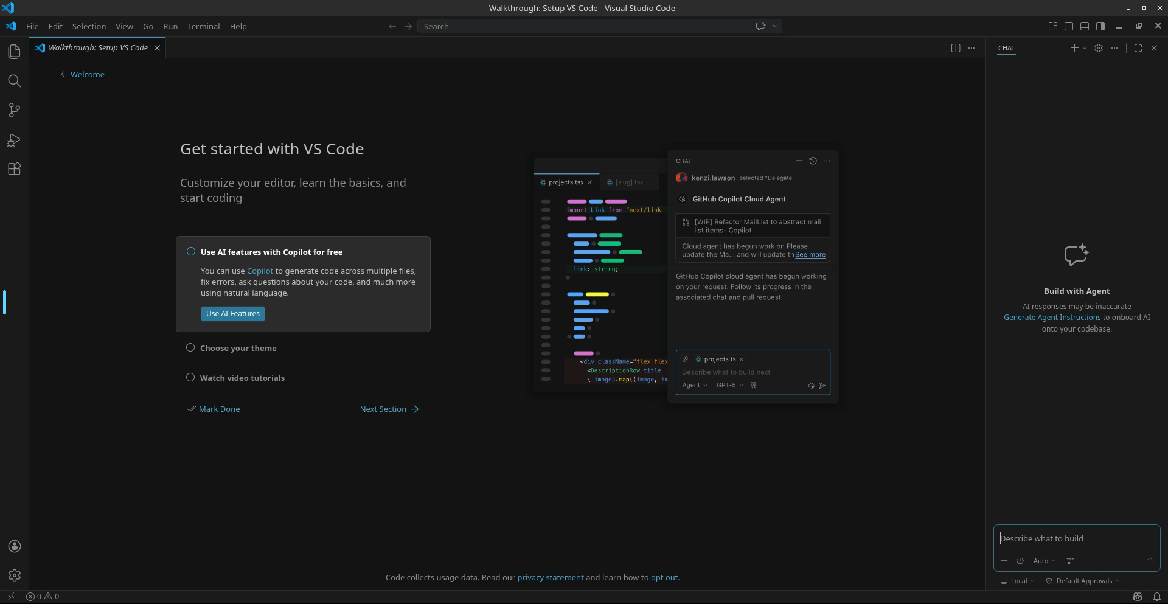Open the Run and Debug view
The image size is (1168, 604).
click(x=14, y=140)
